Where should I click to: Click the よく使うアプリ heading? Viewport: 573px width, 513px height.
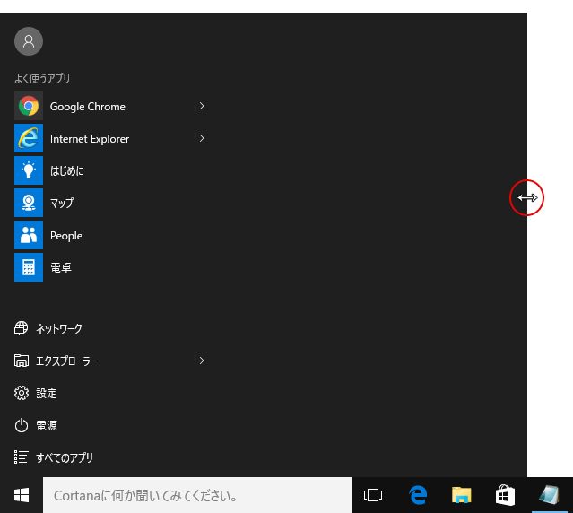pos(42,78)
